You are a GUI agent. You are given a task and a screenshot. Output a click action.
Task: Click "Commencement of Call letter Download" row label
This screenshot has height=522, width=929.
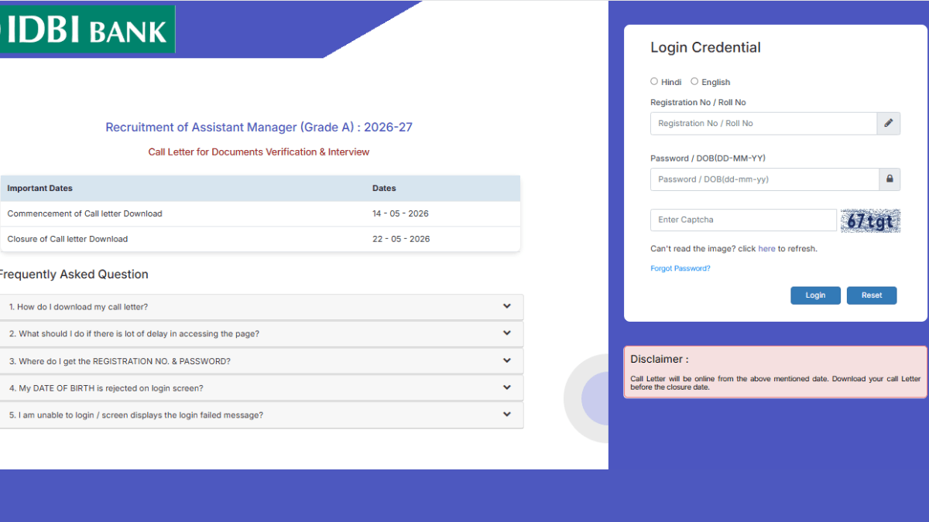pos(84,213)
